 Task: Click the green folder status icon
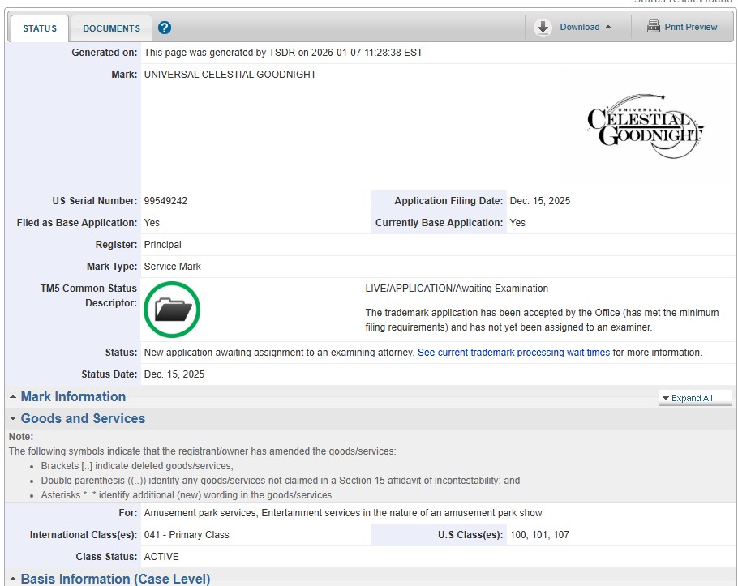point(172,309)
